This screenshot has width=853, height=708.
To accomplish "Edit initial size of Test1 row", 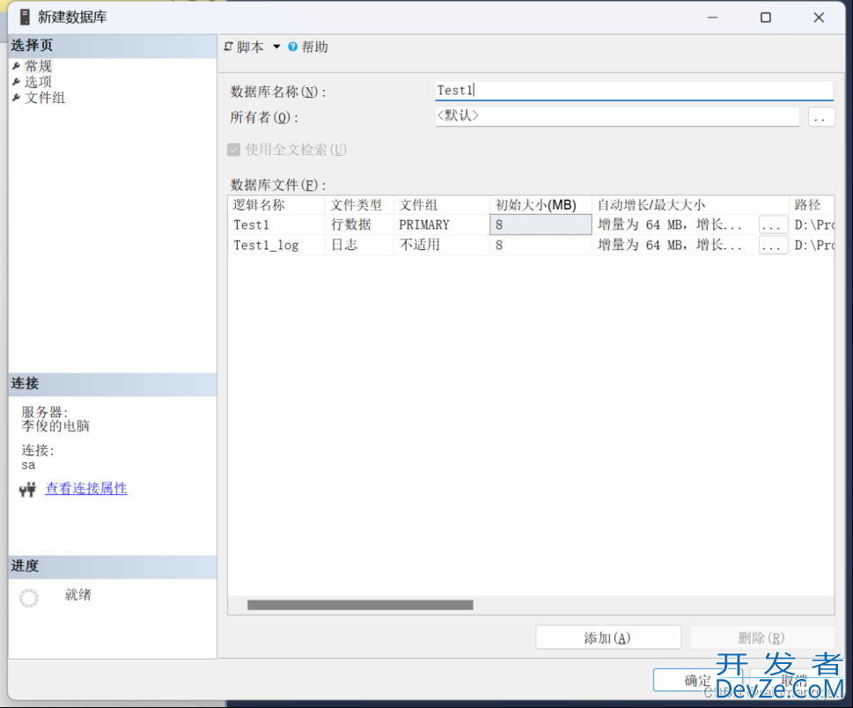I will point(540,225).
